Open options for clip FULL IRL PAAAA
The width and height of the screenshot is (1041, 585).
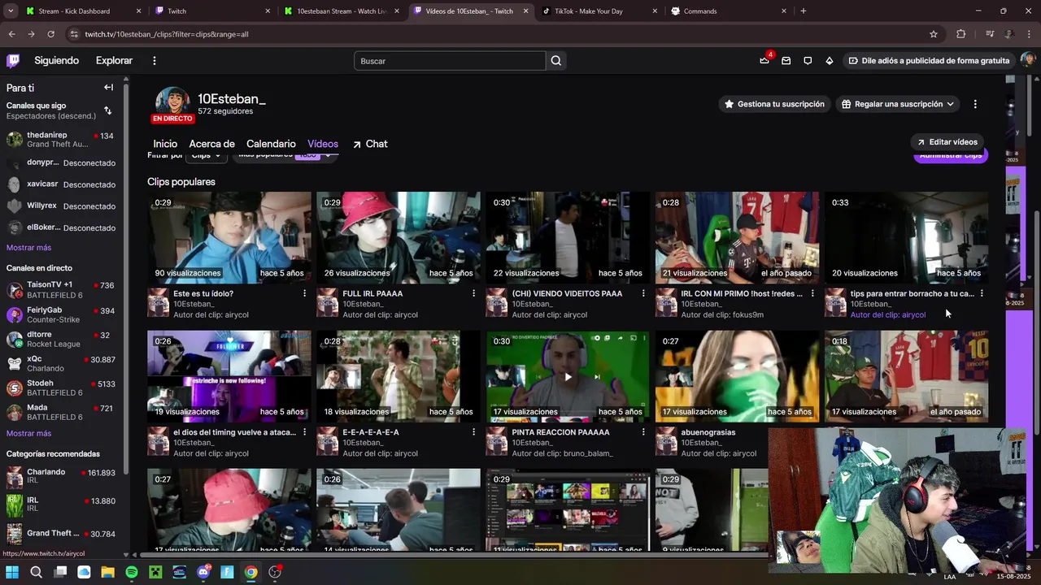(474, 293)
